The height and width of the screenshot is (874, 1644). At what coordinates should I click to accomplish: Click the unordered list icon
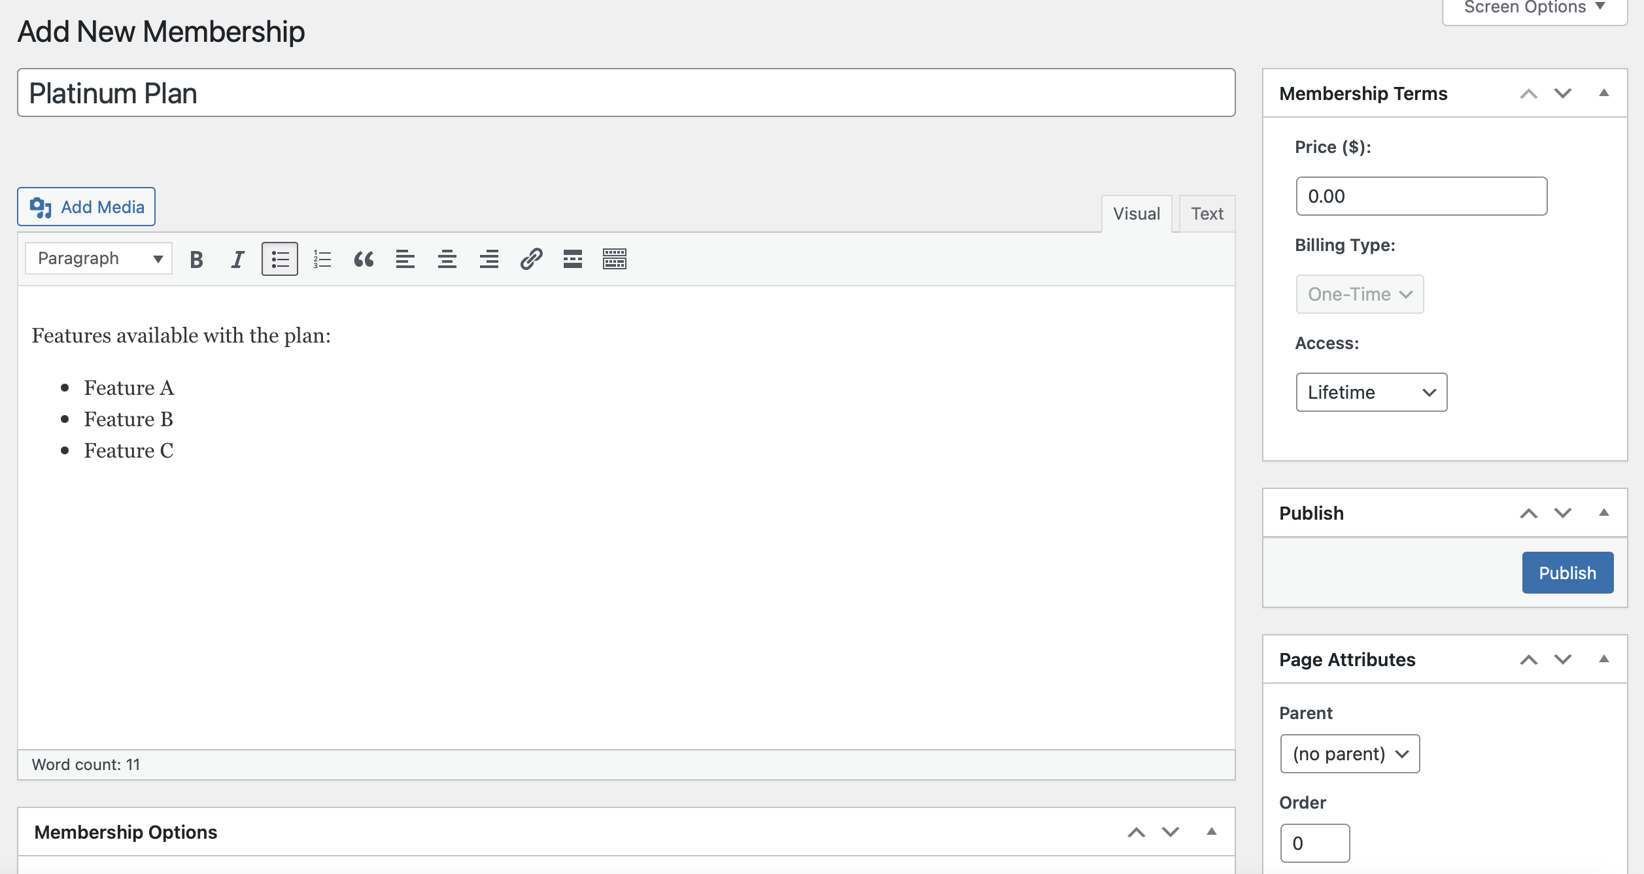[x=281, y=259]
